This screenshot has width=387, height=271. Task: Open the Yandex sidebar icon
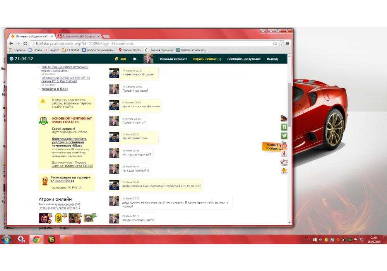284,153
